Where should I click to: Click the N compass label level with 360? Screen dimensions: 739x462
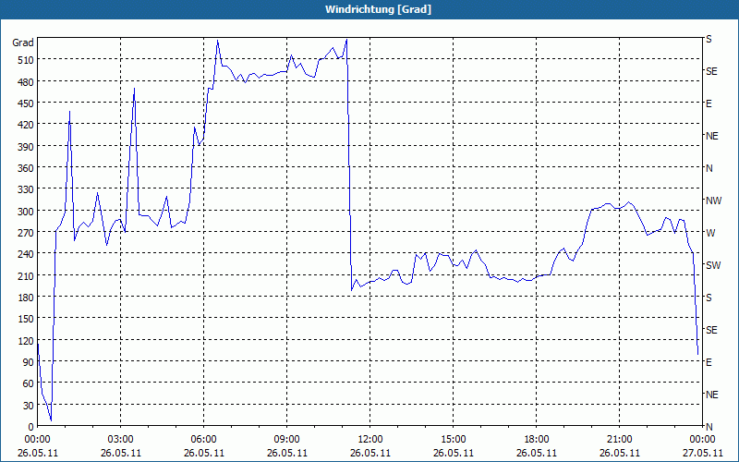pyautogui.click(x=709, y=168)
